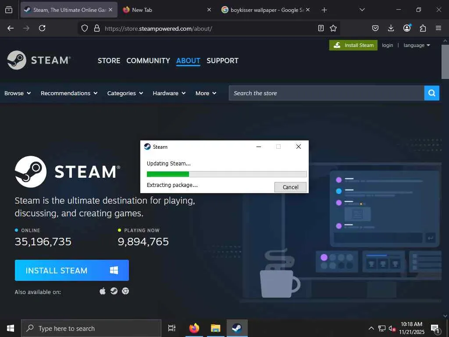Screen dimensions: 449x337
Task: Toggle Reader View icon in address bar
Action: coord(321,28)
